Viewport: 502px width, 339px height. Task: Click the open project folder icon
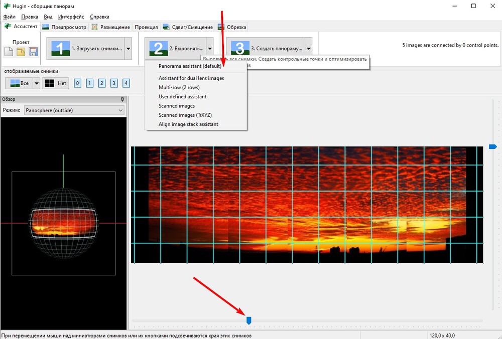(21, 52)
